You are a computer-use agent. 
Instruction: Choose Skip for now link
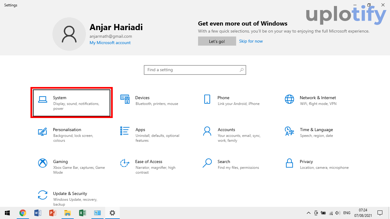coord(251,41)
